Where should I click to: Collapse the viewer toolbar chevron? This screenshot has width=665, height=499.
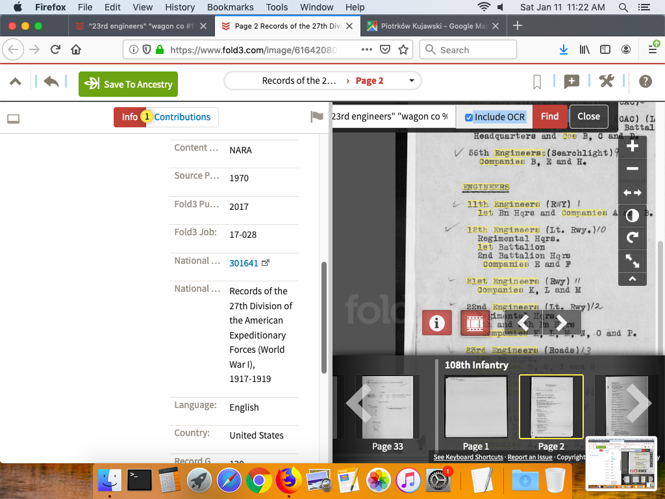(632, 279)
